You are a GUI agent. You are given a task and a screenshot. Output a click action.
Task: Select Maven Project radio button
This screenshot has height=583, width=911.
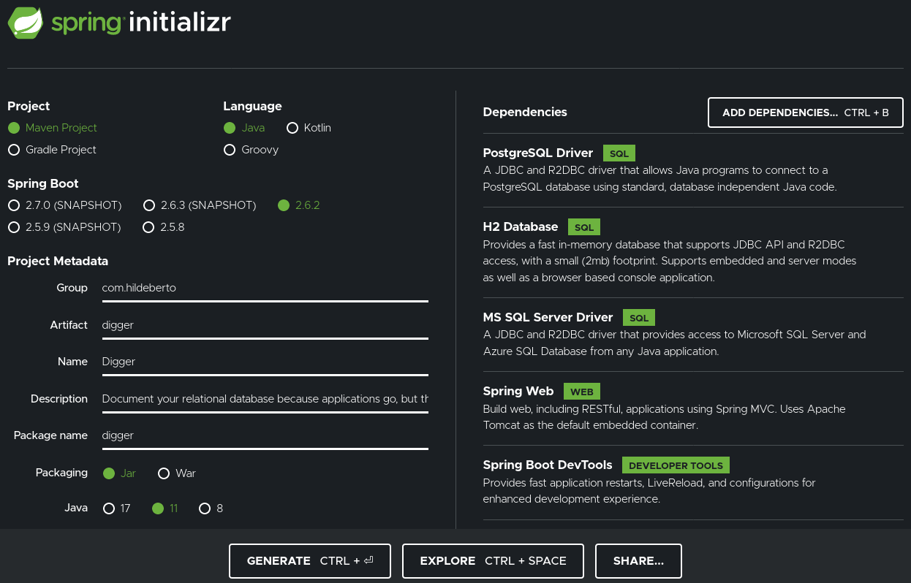(x=52, y=128)
